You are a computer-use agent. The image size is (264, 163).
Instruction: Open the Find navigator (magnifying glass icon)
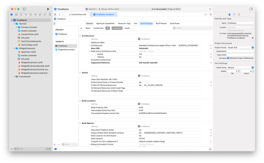tap(26, 15)
